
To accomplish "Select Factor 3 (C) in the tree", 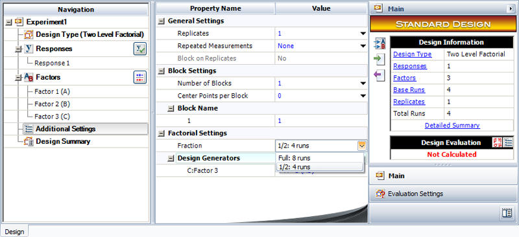I will click(x=53, y=117).
